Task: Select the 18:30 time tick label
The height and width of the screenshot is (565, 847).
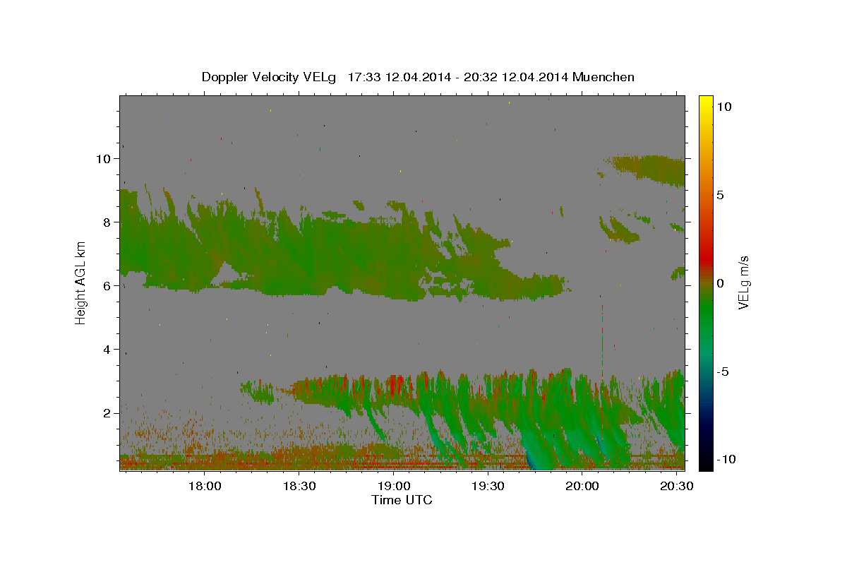Action: (300, 486)
